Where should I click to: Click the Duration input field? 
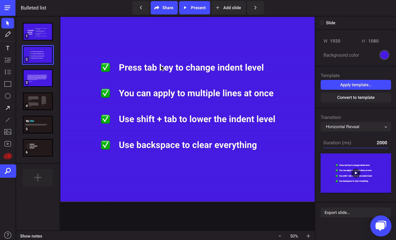(x=356, y=143)
